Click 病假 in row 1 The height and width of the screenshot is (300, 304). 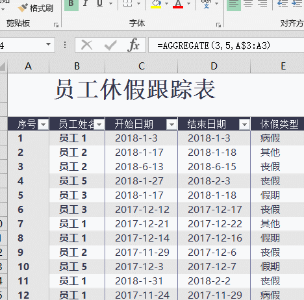click(277, 138)
